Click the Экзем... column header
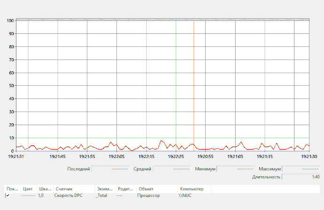Viewport: 324px width, 210px height. click(105, 189)
